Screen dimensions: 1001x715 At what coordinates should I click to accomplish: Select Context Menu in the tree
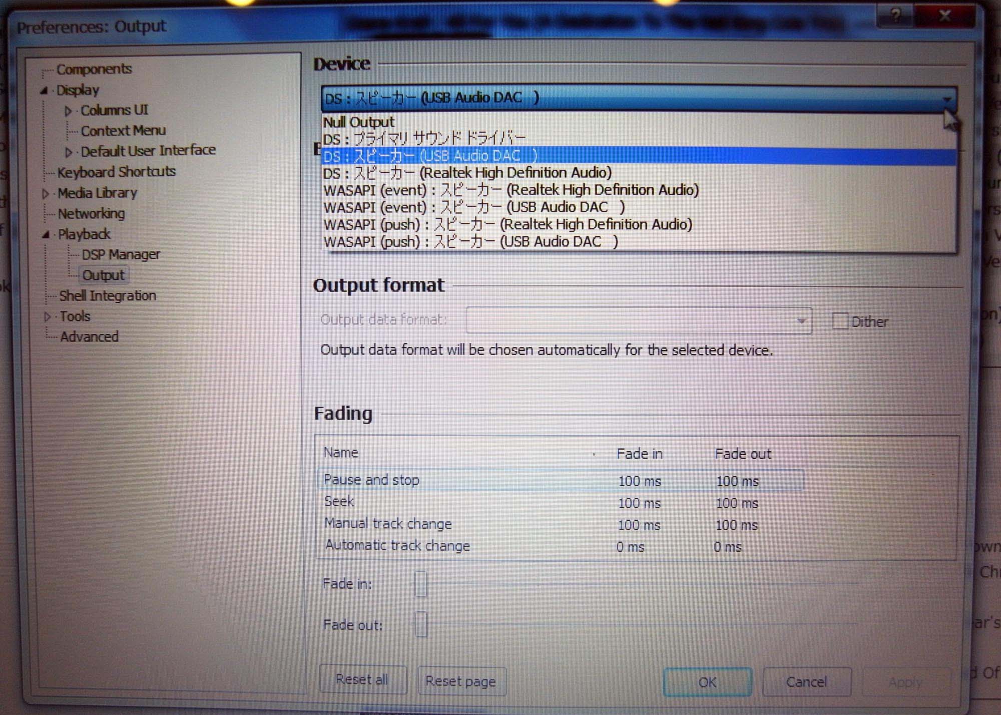click(123, 131)
